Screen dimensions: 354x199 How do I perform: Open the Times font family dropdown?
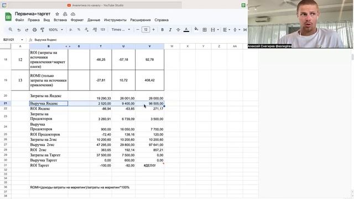click(x=121, y=29)
